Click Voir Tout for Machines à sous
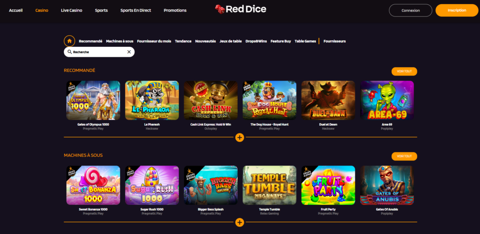 tap(404, 156)
